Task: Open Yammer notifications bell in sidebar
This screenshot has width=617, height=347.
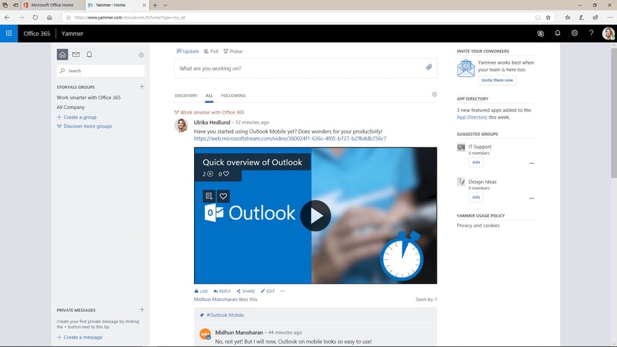Action: coord(89,54)
